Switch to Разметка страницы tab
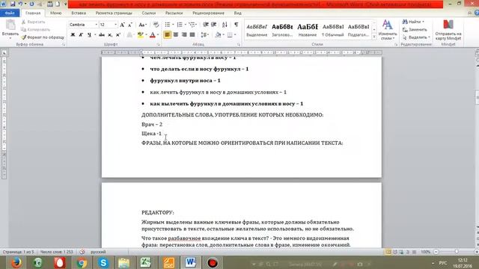The width and height of the screenshot is (479, 269). (114, 13)
